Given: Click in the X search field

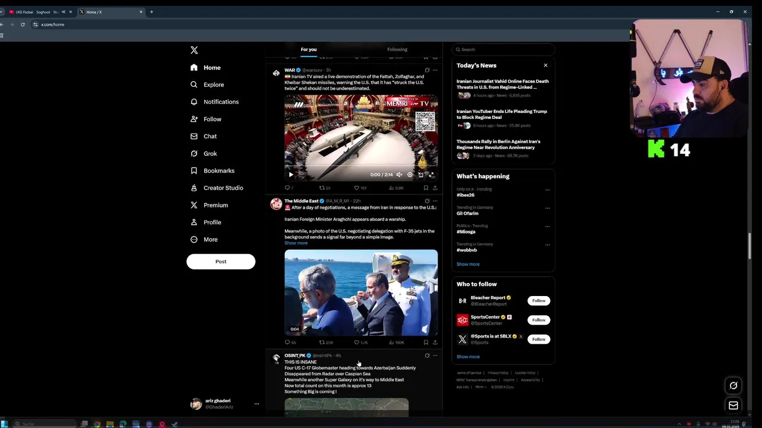Looking at the screenshot, I should coord(503,49).
